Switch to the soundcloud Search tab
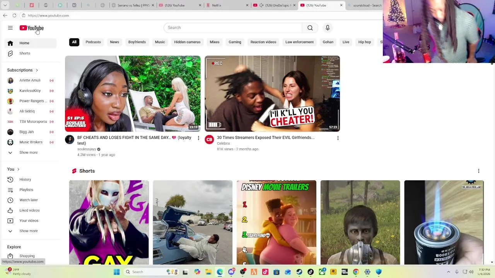Screen dimensions: 495x278 [x=364, y=5]
